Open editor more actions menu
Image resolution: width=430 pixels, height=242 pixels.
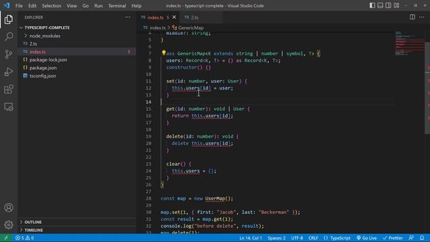point(421,17)
